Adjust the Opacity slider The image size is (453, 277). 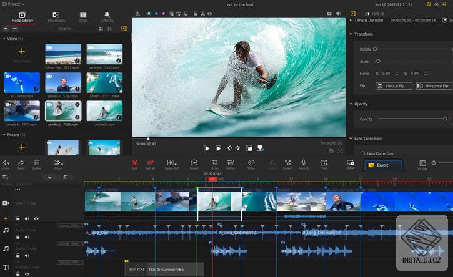click(x=412, y=119)
